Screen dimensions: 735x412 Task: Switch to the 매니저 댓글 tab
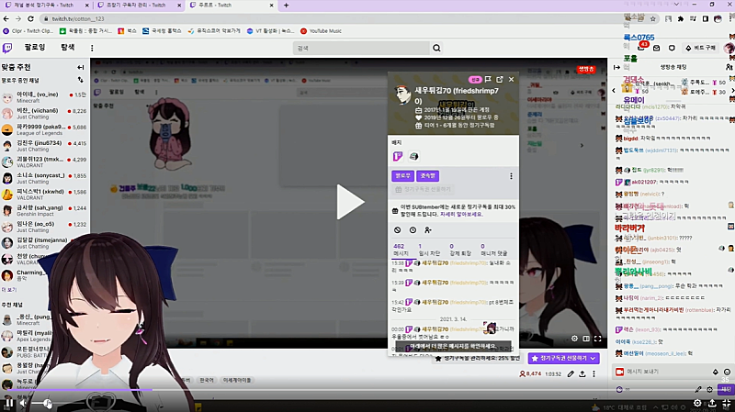pyautogui.click(x=493, y=250)
